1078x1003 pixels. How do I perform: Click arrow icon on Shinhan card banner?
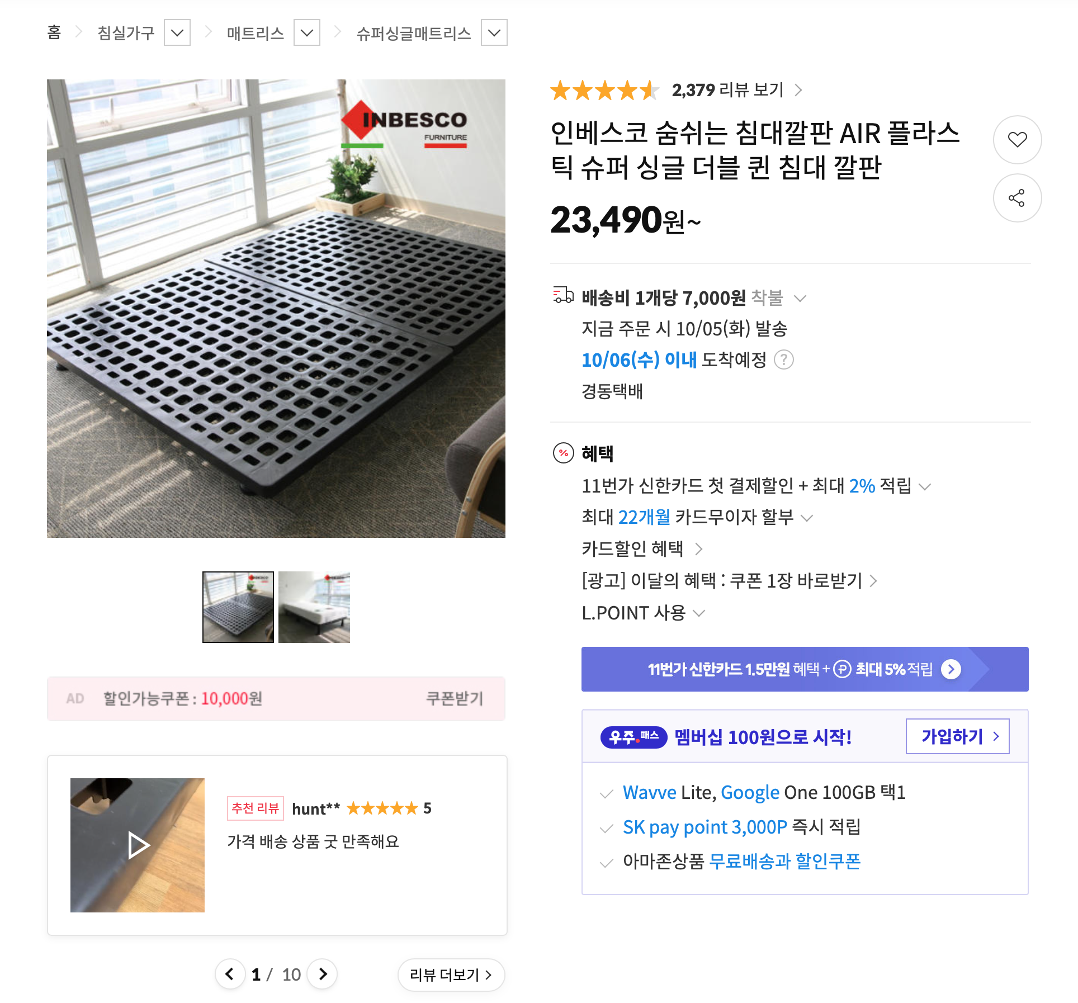951,669
